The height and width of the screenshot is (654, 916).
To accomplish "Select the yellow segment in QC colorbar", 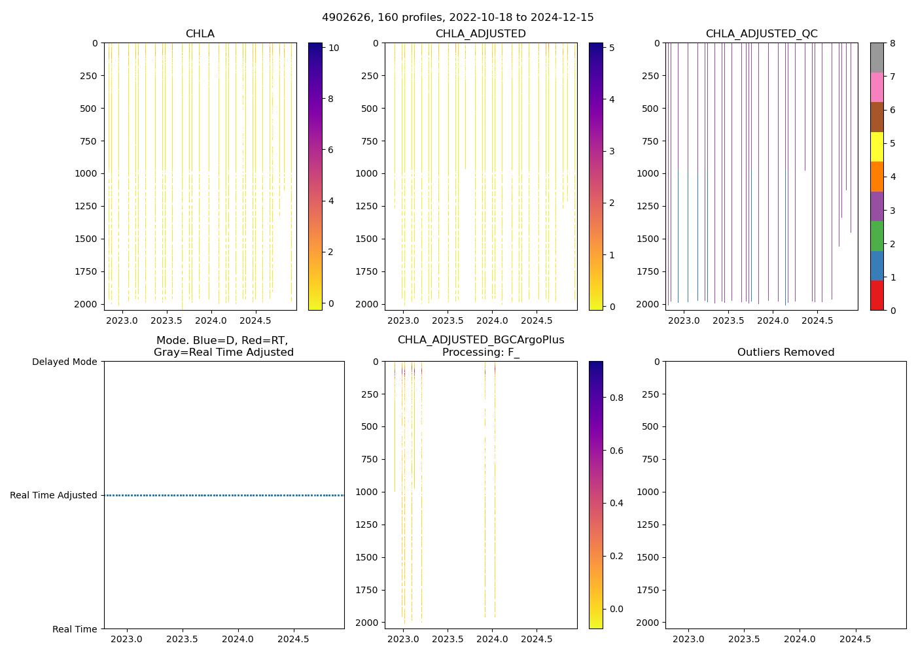I will (877, 146).
